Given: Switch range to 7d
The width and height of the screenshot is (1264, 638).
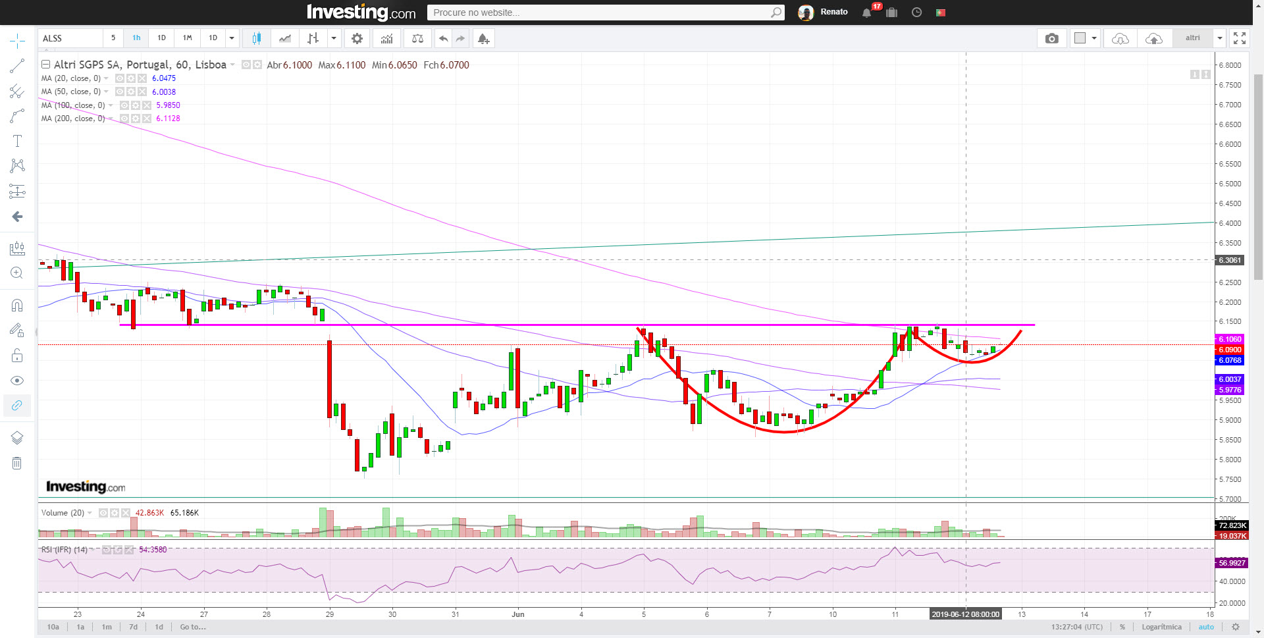Looking at the screenshot, I should (x=133, y=627).
